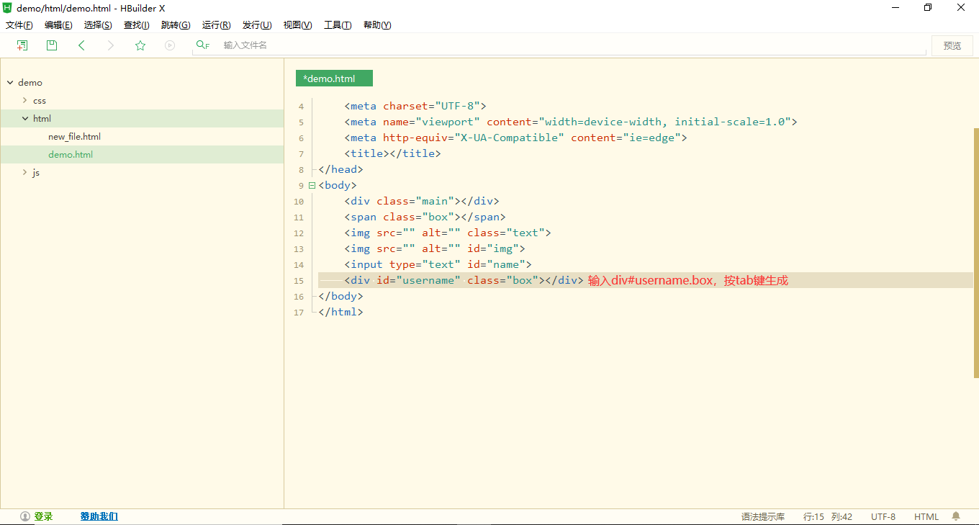Image resolution: width=979 pixels, height=525 pixels.
Task: Go back with left arrow icon
Action: tap(81, 45)
